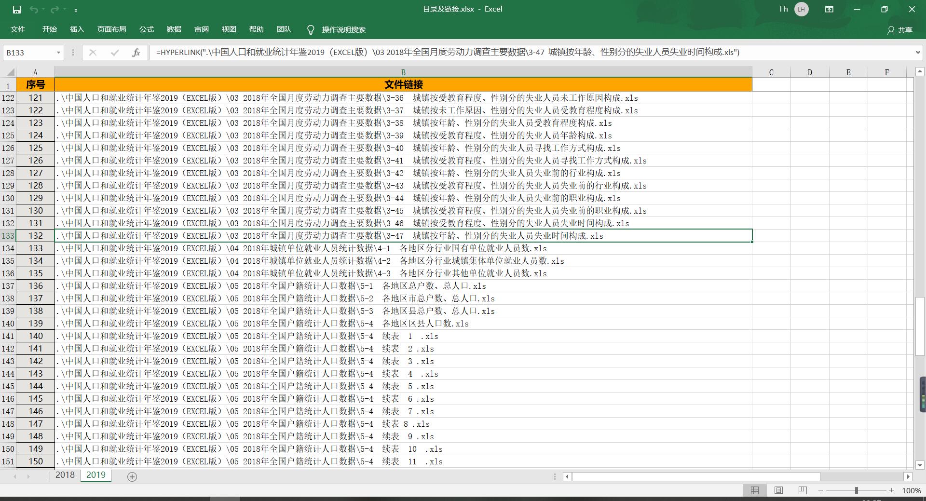Open link 5-1 各地区总户数、总人口.xls
Image resolution: width=926 pixels, height=501 pixels.
pos(271,286)
